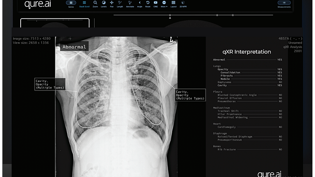Click the first timeline slider handle
This screenshot has height=177, width=315.
point(170,15)
